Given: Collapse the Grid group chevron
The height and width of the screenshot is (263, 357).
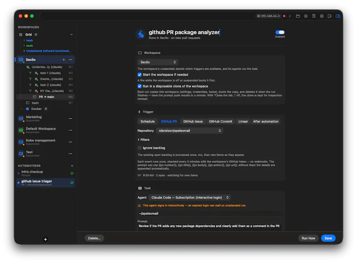Looking at the screenshot, I should [x=71, y=35].
